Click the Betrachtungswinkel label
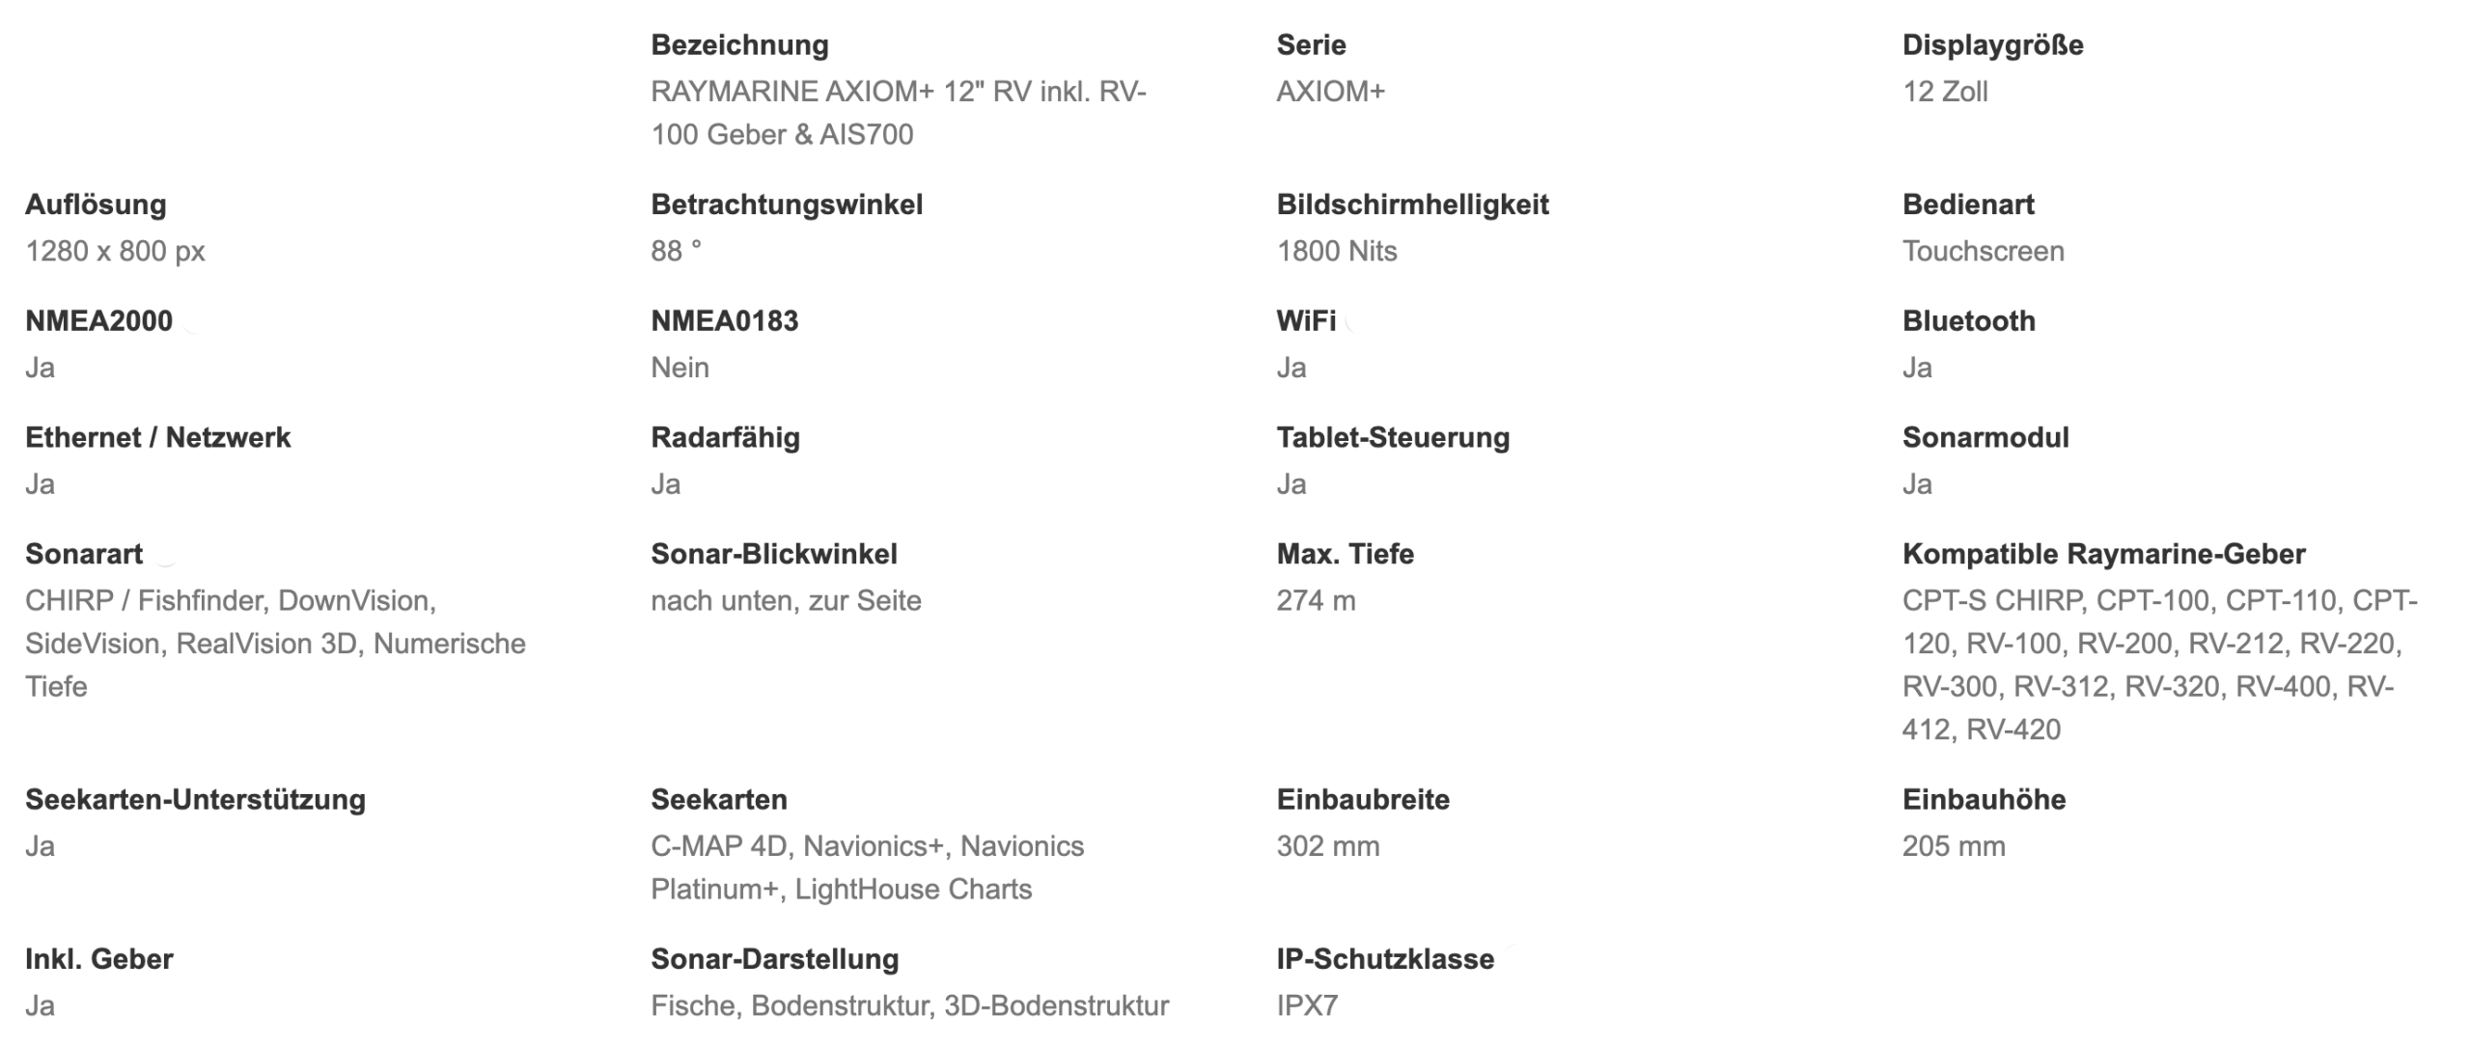The image size is (2471, 1045). click(787, 205)
